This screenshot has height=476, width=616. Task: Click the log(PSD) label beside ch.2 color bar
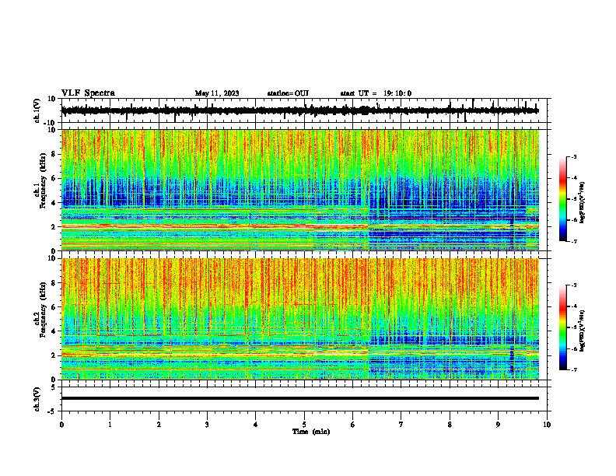click(x=583, y=331)
